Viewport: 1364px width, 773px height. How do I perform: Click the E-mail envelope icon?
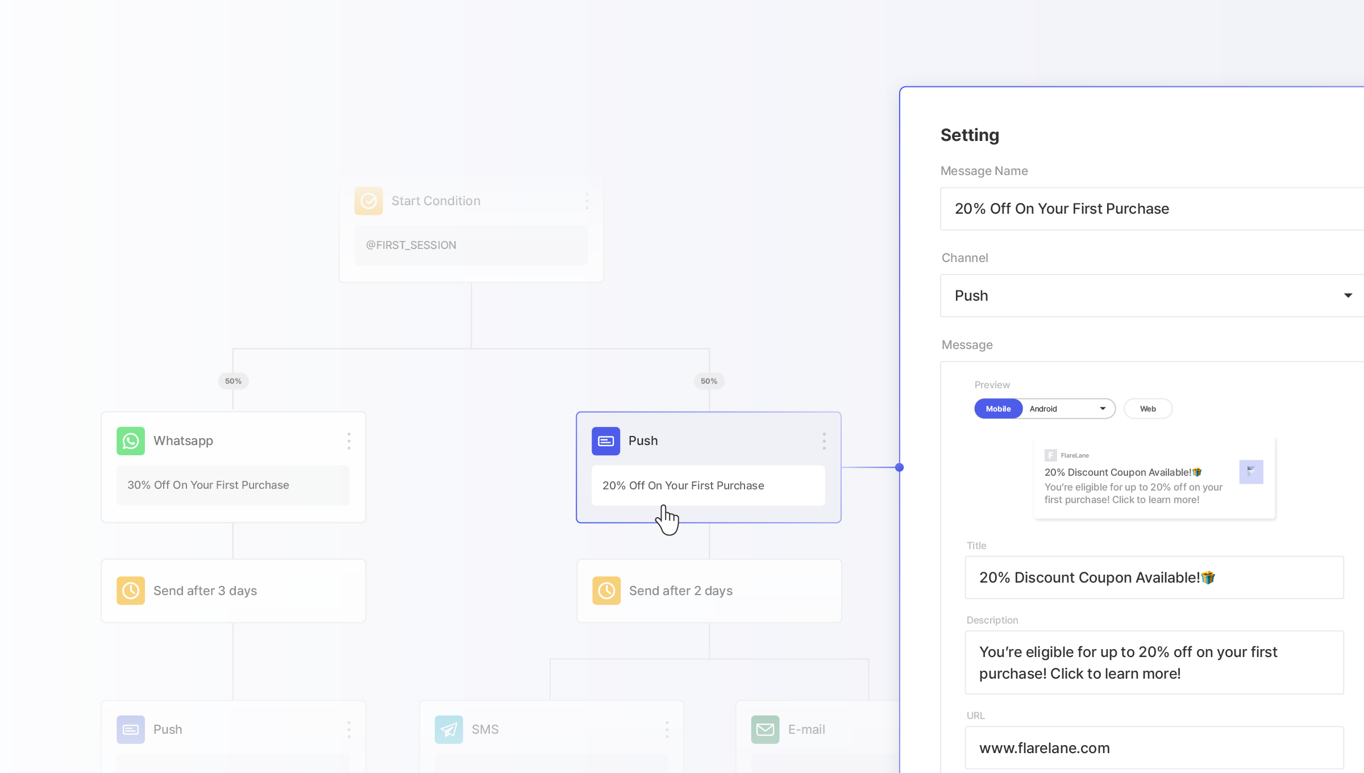click(765, 729)
